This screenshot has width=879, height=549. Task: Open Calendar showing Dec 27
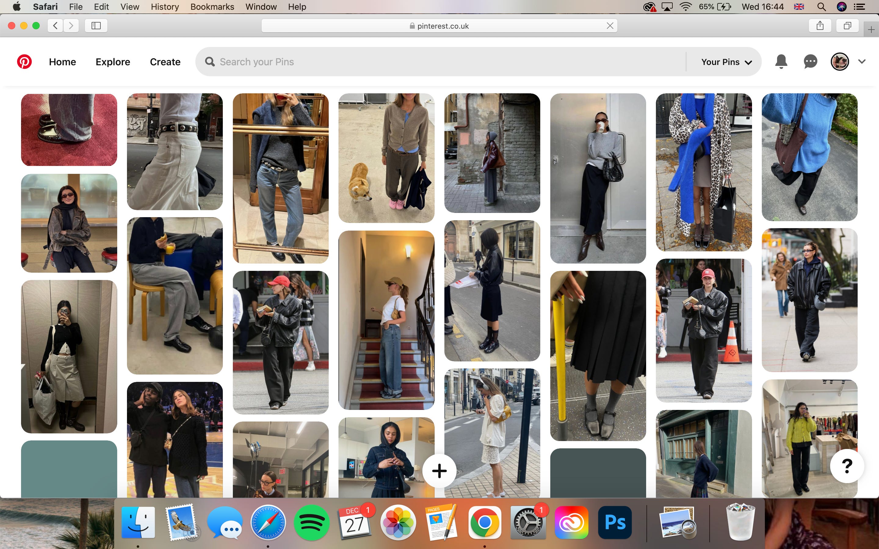tap(355, 522)
